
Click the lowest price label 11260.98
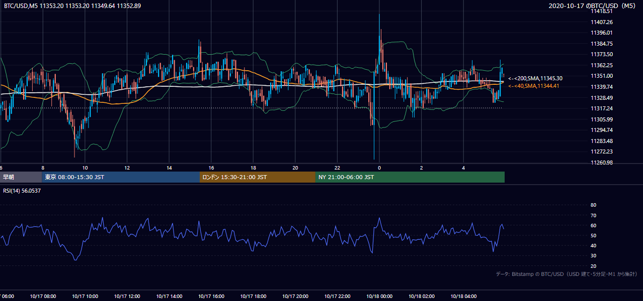(x=602, y=163)
